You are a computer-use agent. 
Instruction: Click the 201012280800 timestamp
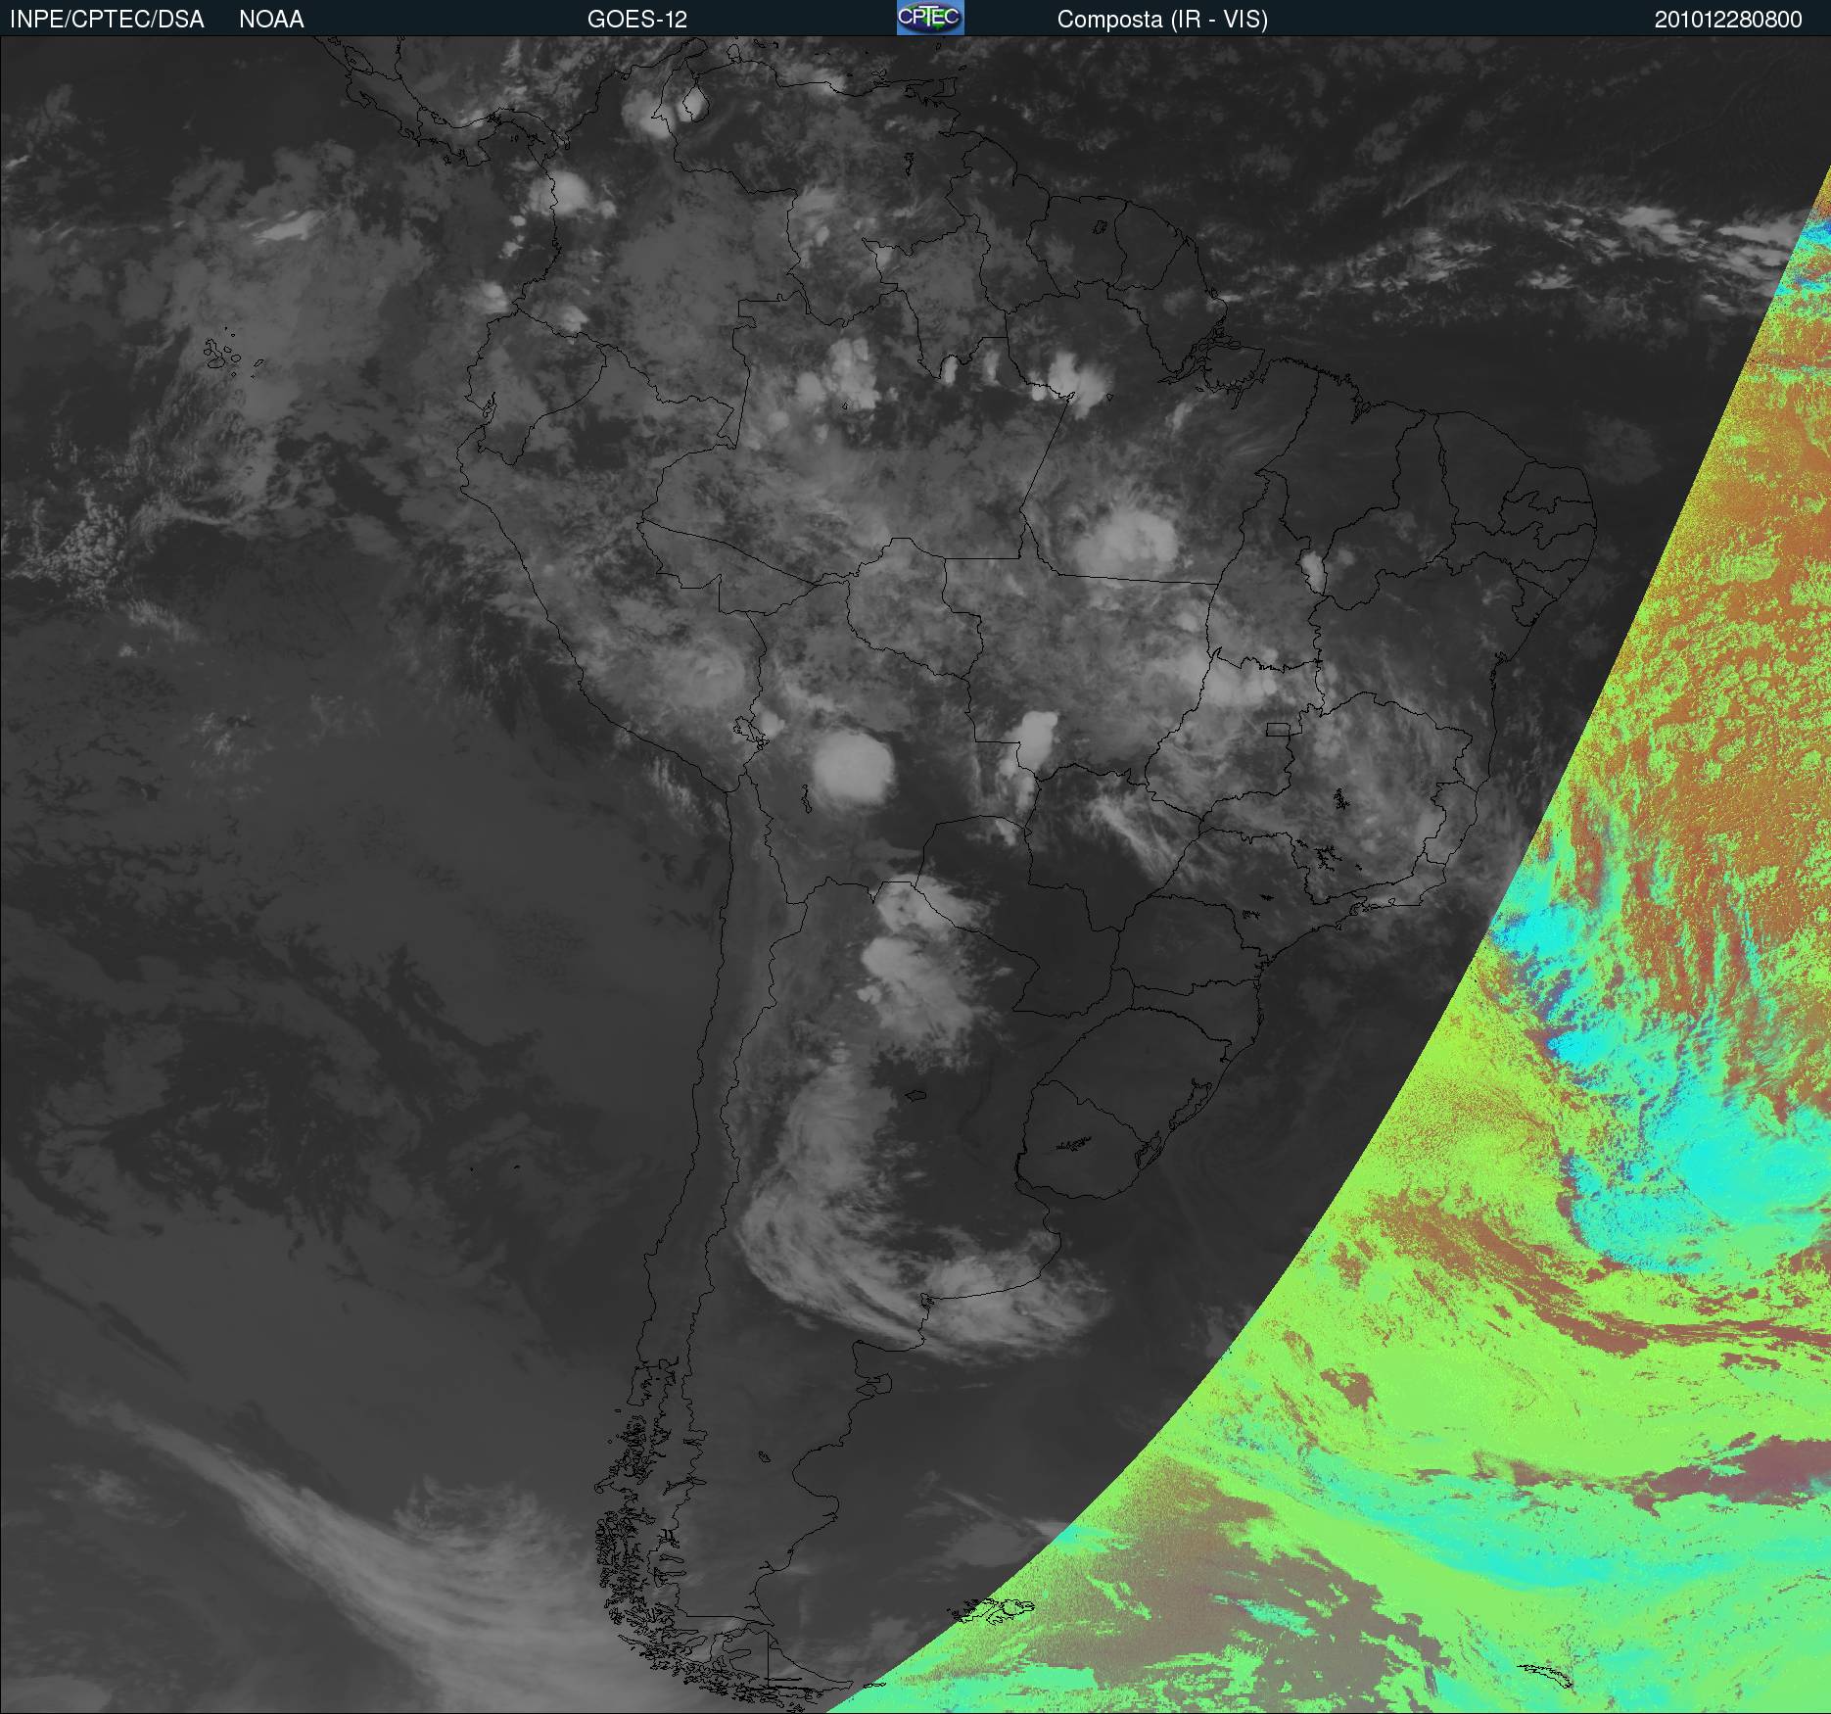[x=1728, y=20]
